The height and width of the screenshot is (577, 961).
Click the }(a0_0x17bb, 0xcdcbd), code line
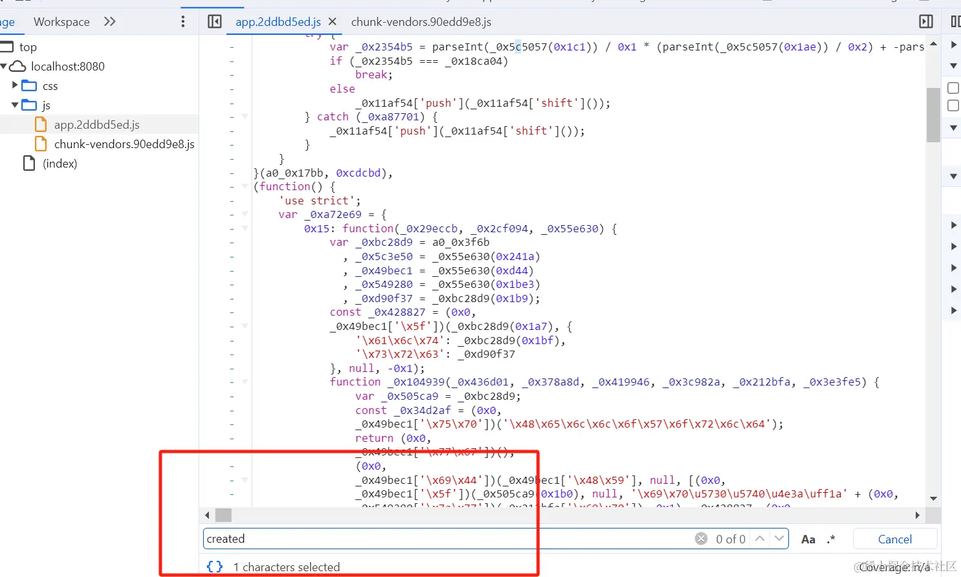point(323,173)
